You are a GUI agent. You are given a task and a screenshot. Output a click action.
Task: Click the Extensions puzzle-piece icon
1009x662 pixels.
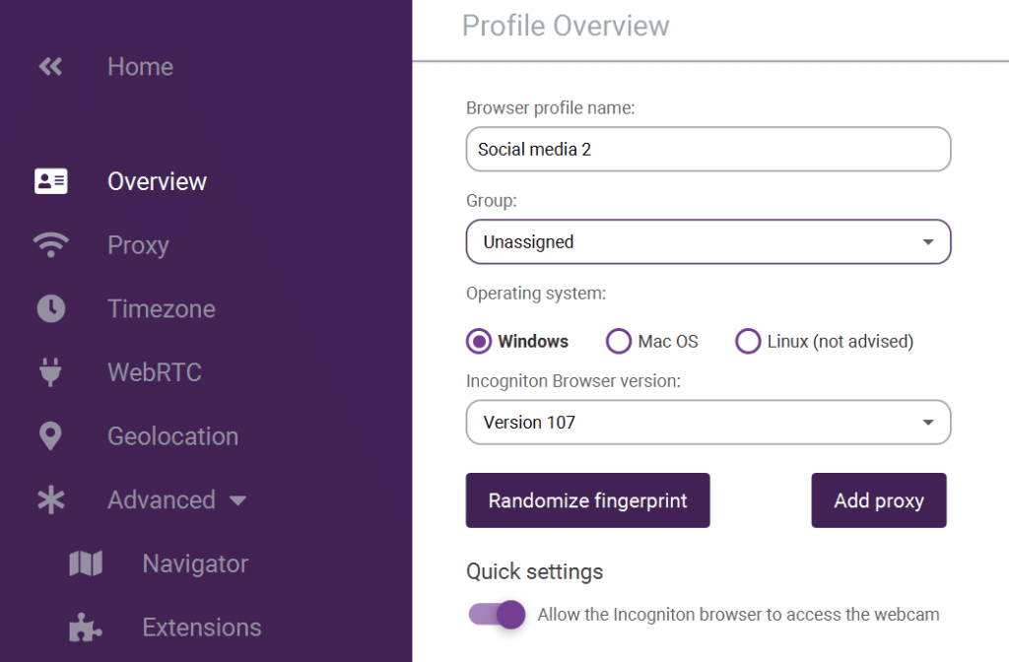86,627
